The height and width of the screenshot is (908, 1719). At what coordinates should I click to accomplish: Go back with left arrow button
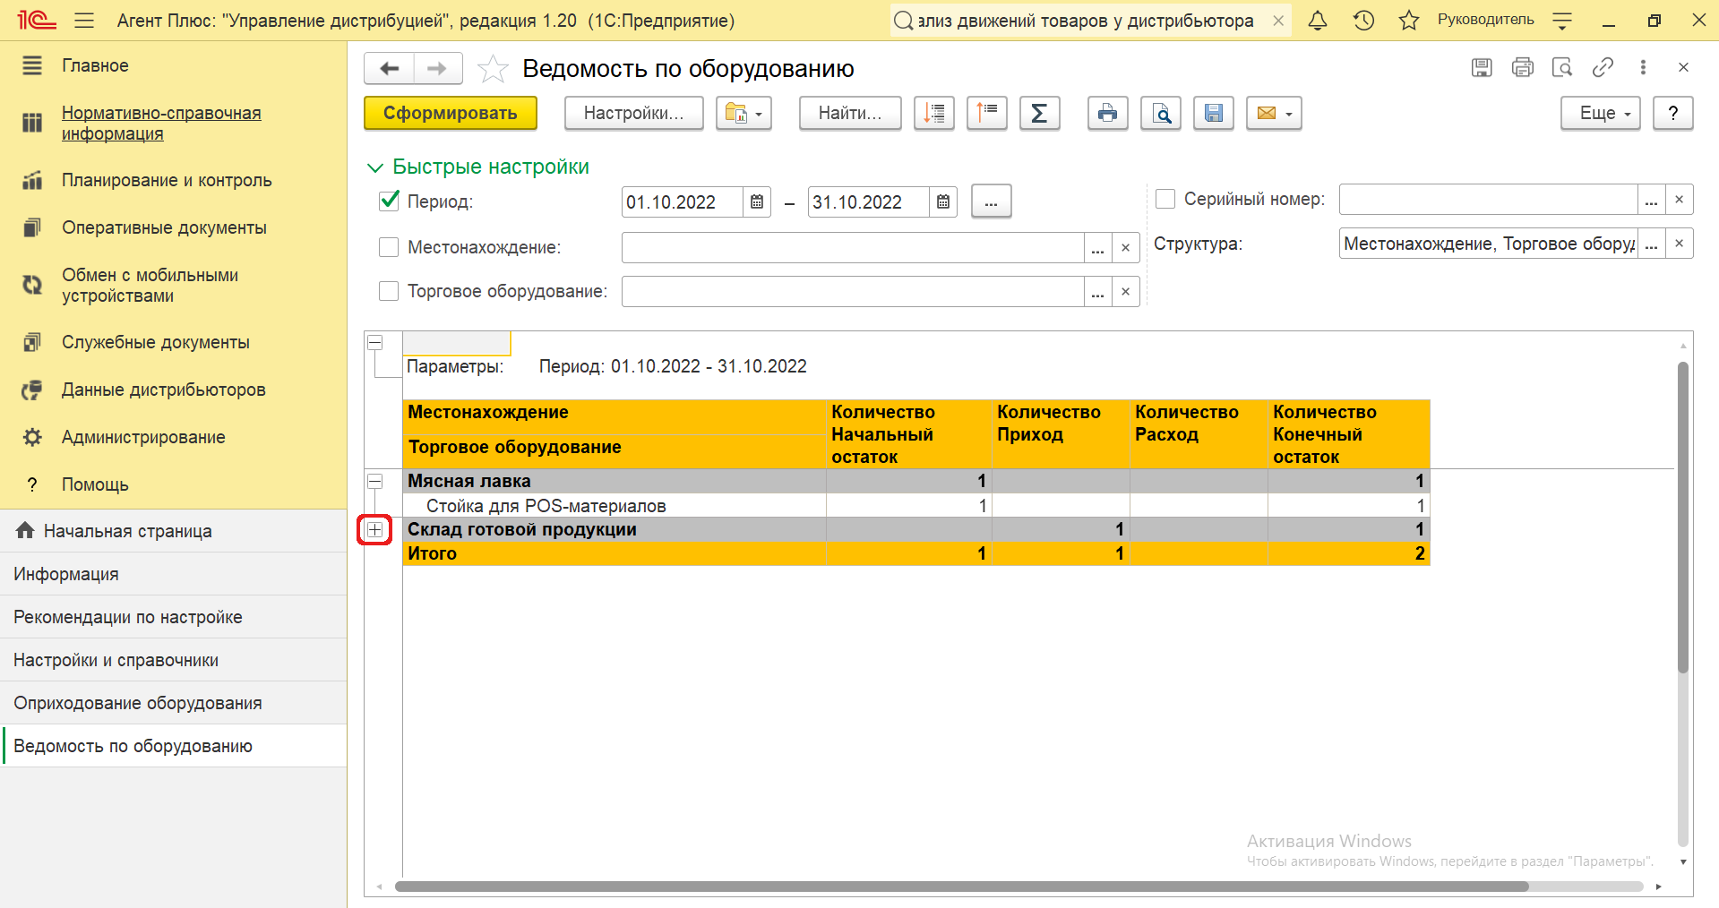coord(390,68)
